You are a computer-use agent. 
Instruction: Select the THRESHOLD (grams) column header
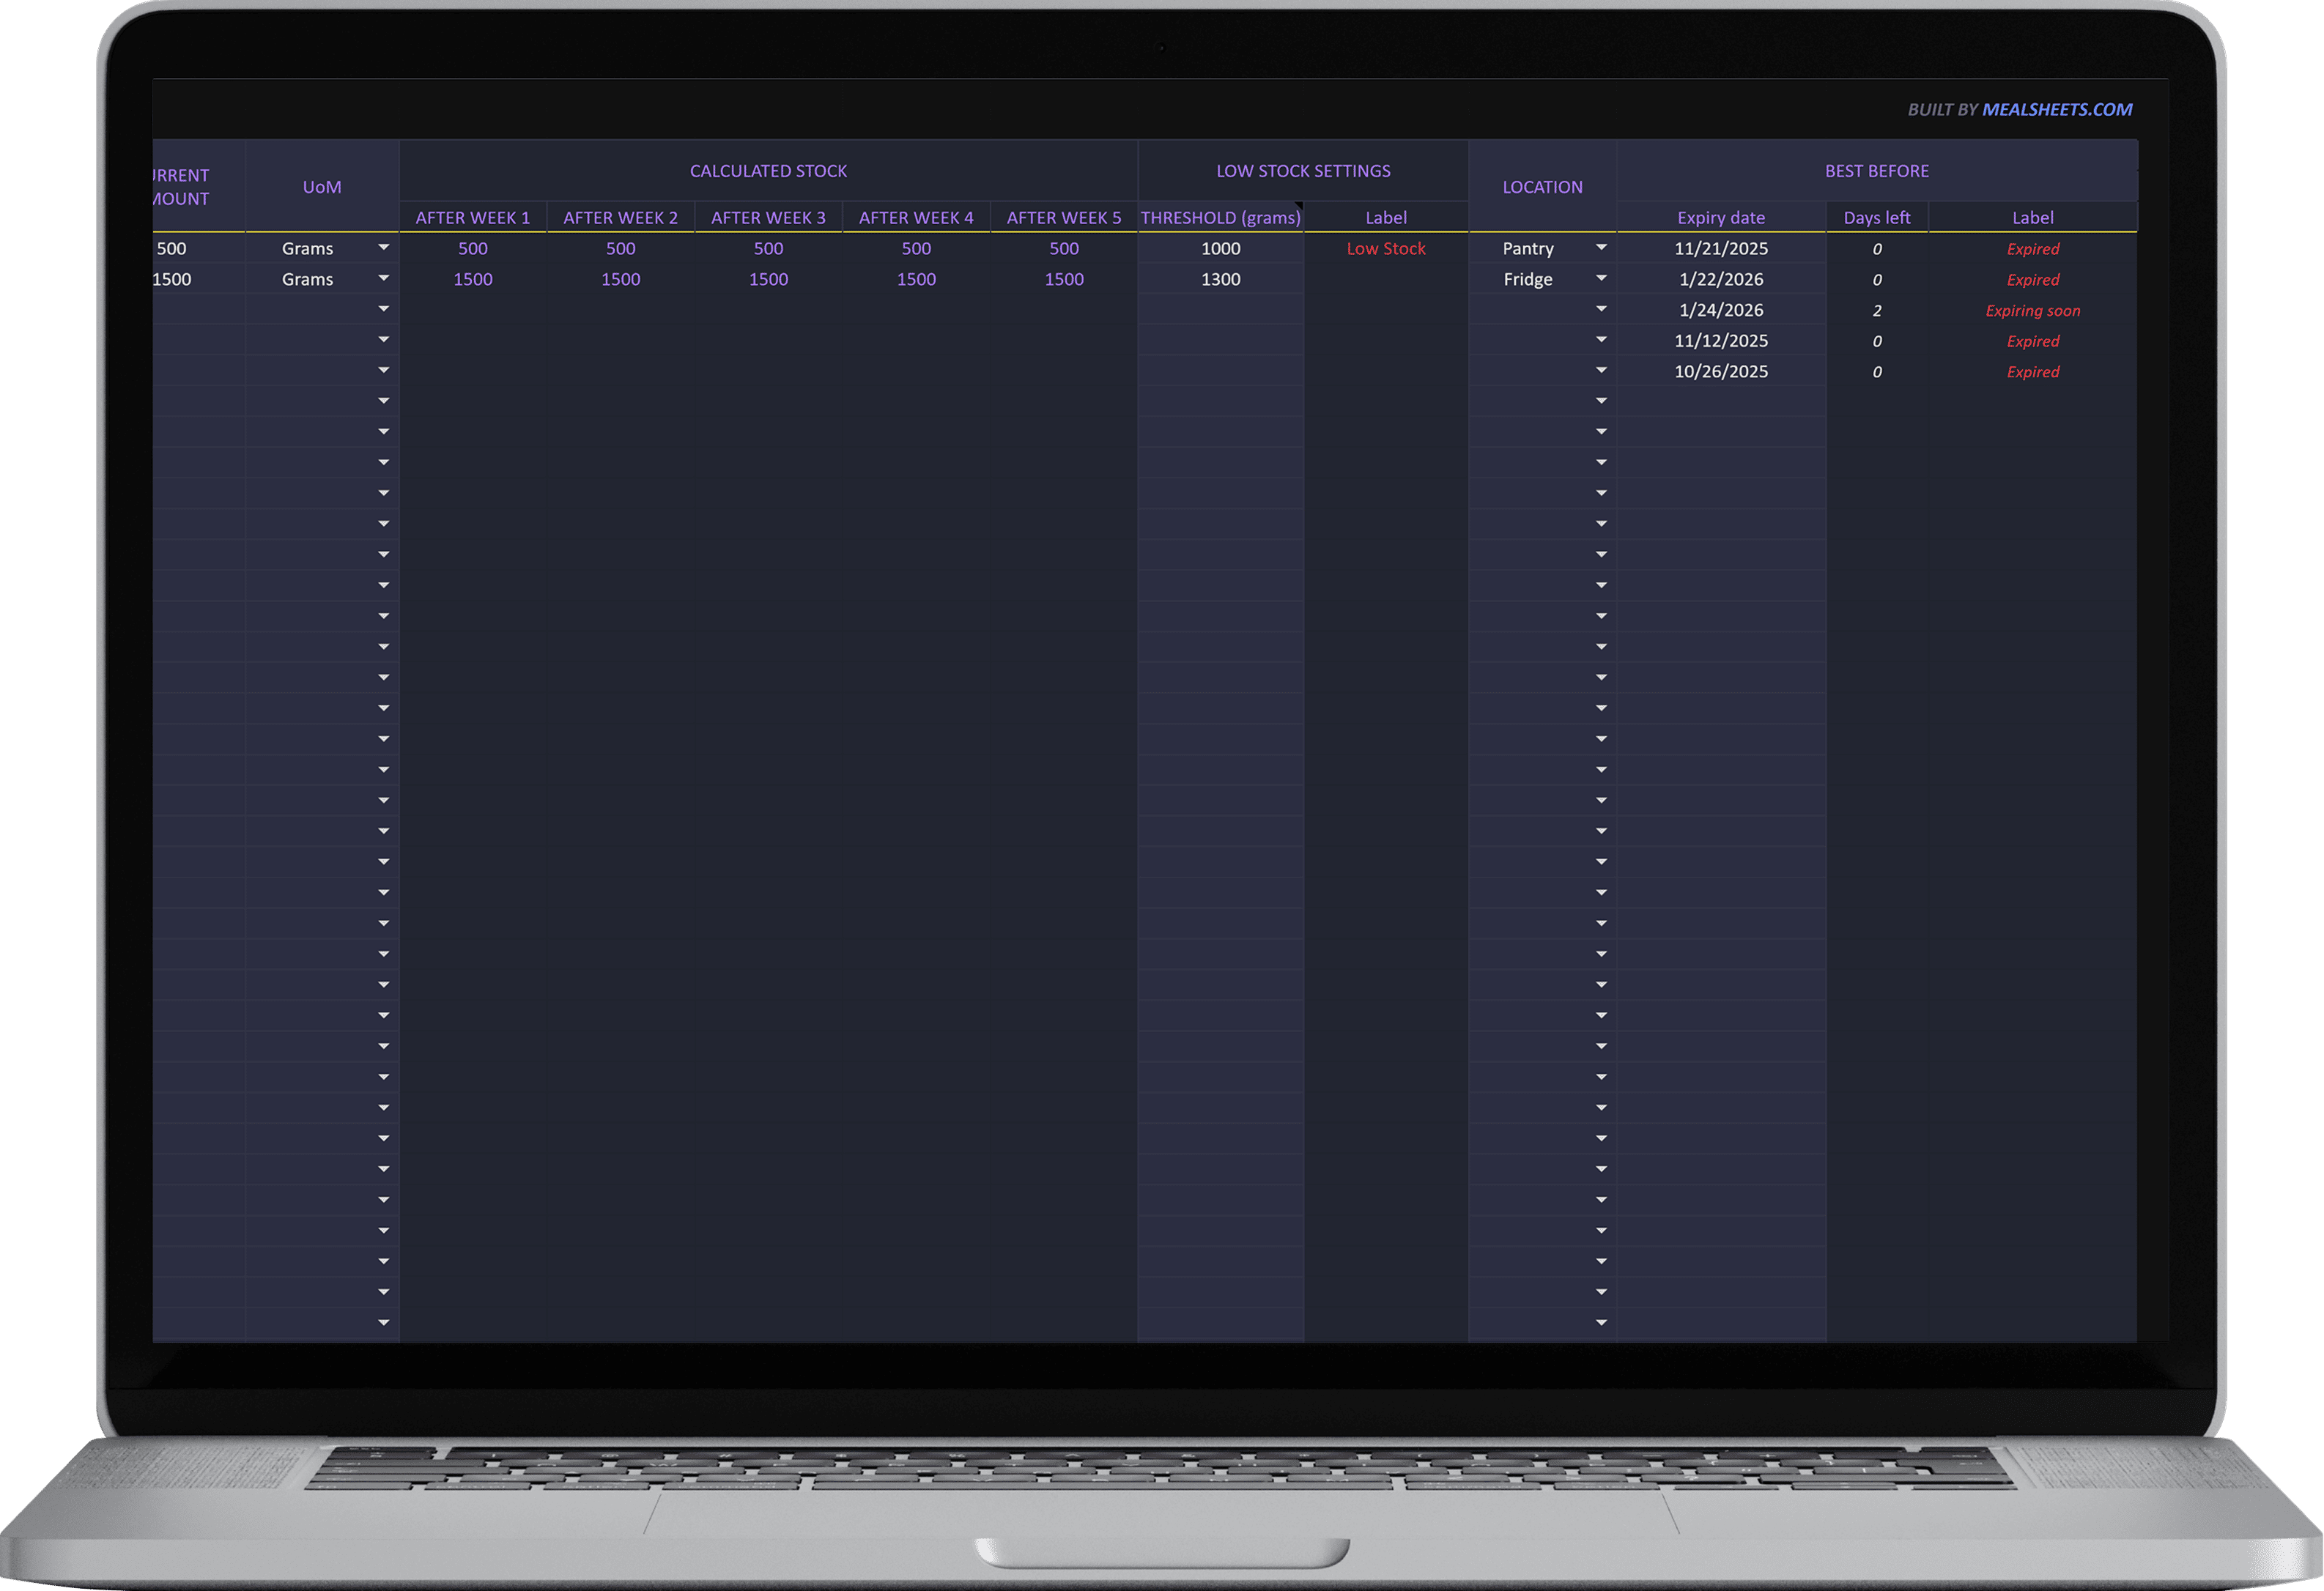[1220, 218]
